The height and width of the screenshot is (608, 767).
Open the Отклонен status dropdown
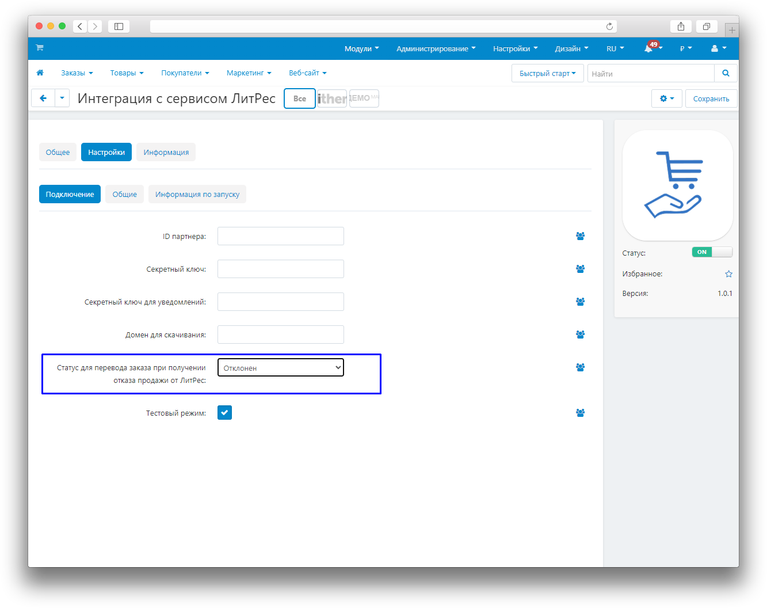[281, 367]
